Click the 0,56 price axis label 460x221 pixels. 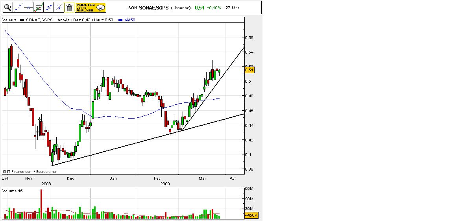pyautogui.click(x=249, y=37)
